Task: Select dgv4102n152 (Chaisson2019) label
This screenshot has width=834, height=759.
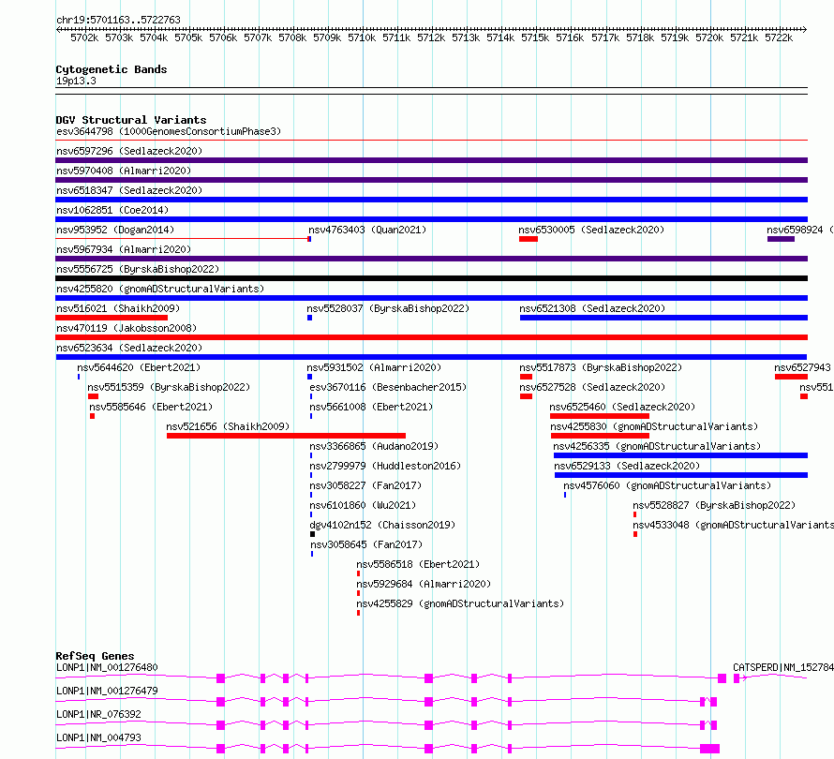Action: [382, 525]
